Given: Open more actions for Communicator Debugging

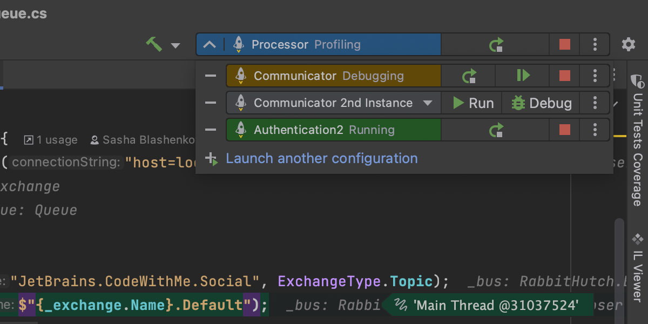Looking at the screenshot, I should pos(595,76).
